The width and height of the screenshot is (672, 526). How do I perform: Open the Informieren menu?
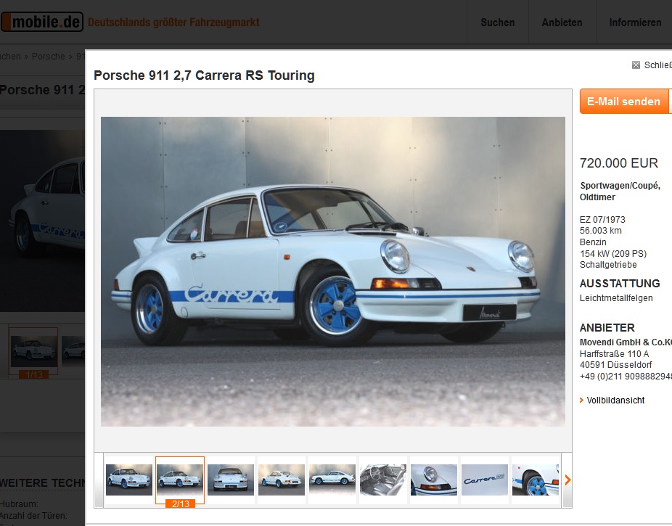635,22
